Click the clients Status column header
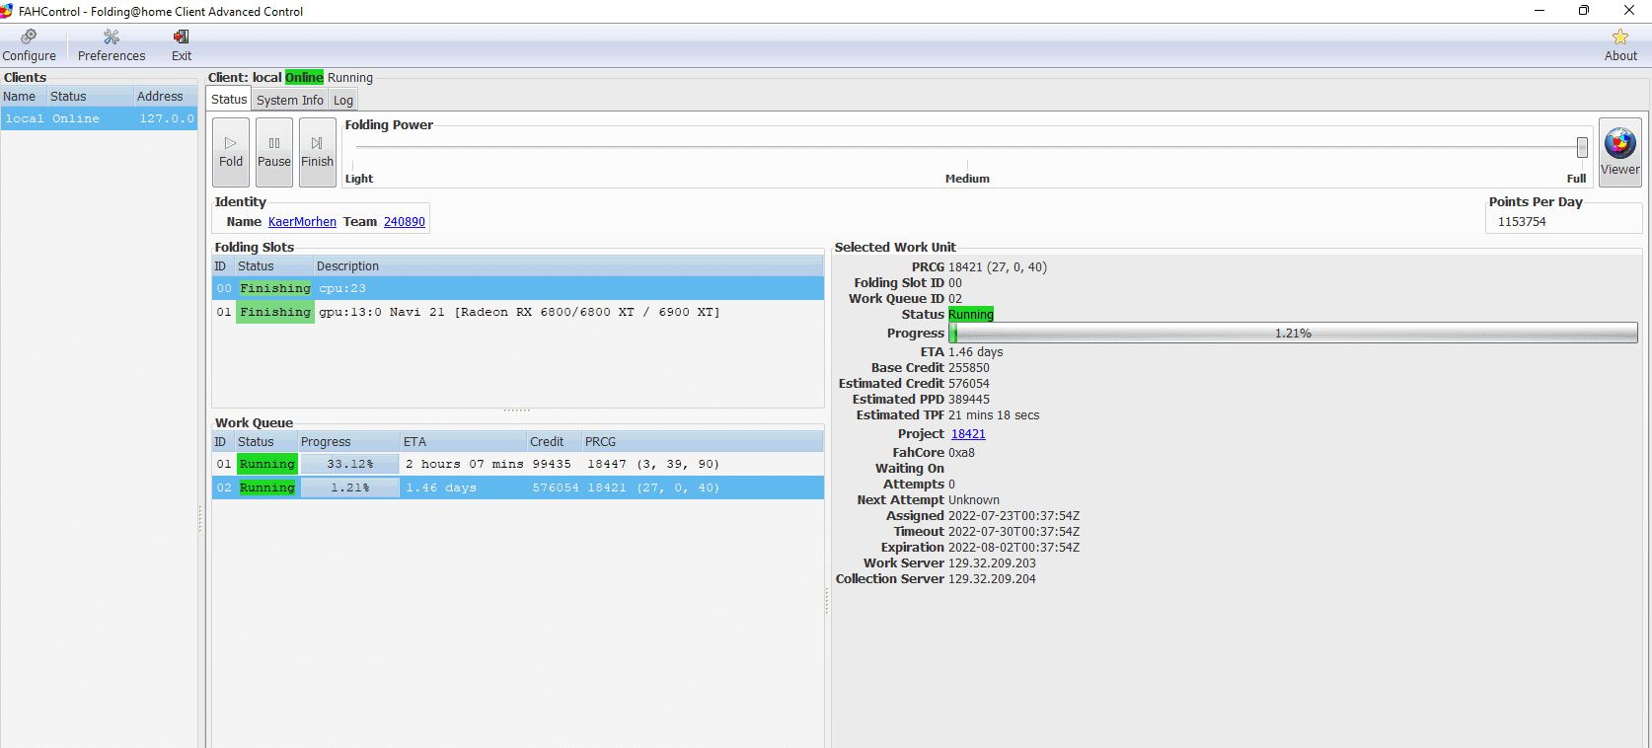The width and height of the screenshot is (1652, 748). [x=91, y=96]
